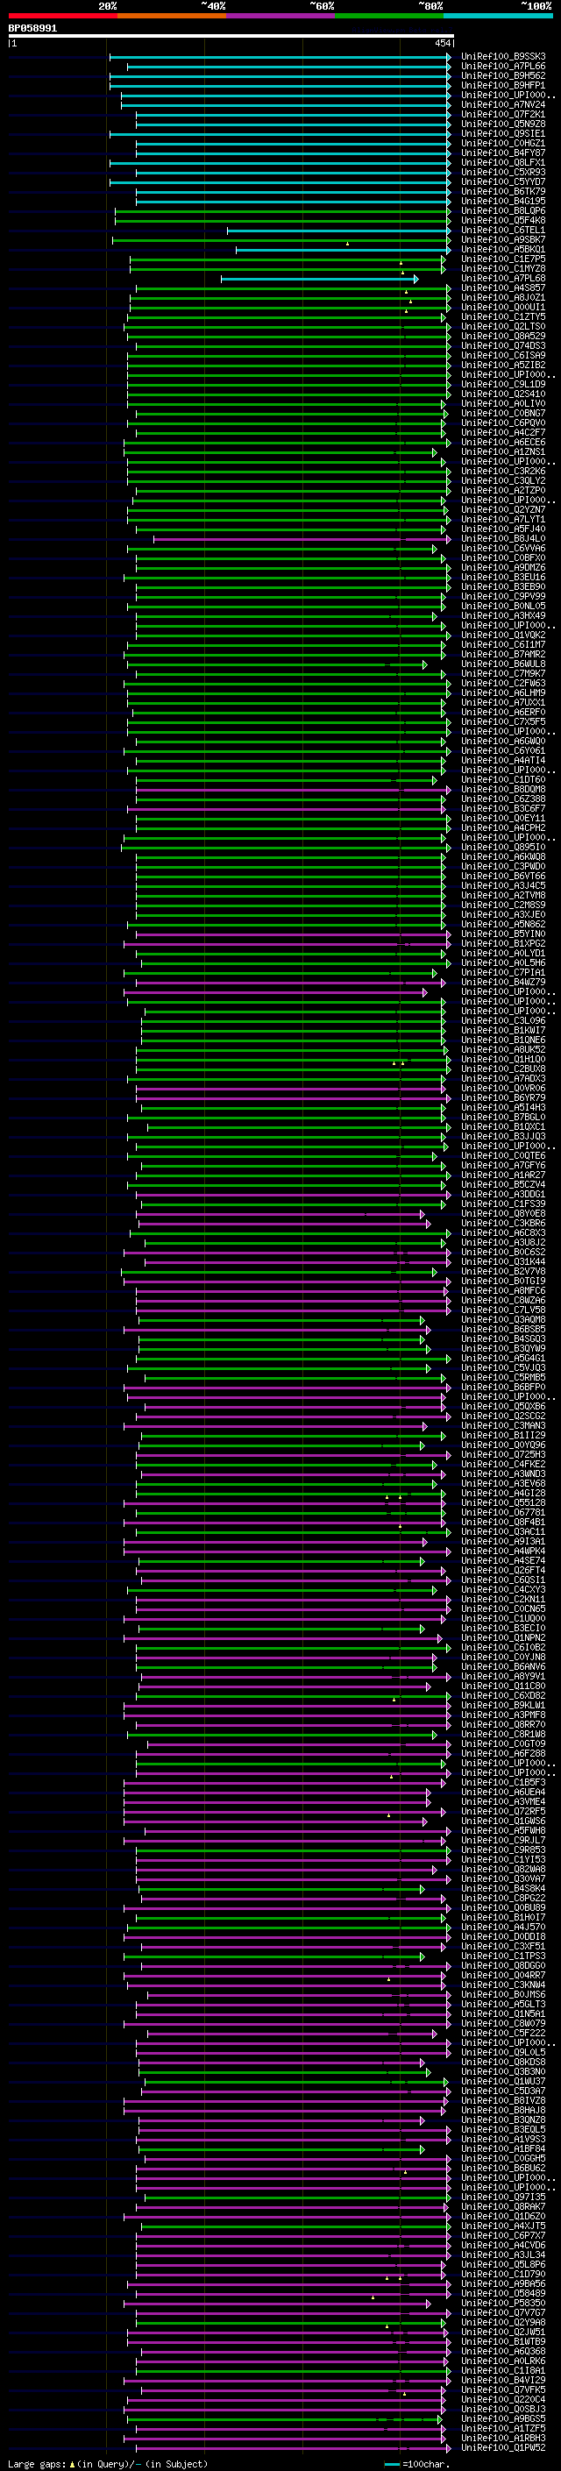The height and width of the screenshot is (2471, 561).
Task: Open the UniRef100_C6TEL1 hit
Action: 503,231
